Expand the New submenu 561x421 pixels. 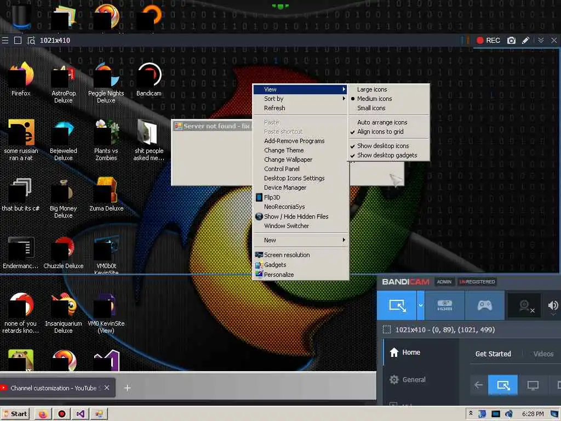tap(301, 240)
